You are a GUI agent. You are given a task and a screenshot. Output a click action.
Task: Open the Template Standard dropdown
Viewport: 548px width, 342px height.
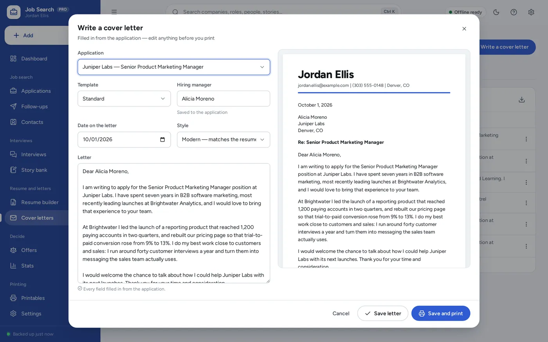tap(124, 98)
